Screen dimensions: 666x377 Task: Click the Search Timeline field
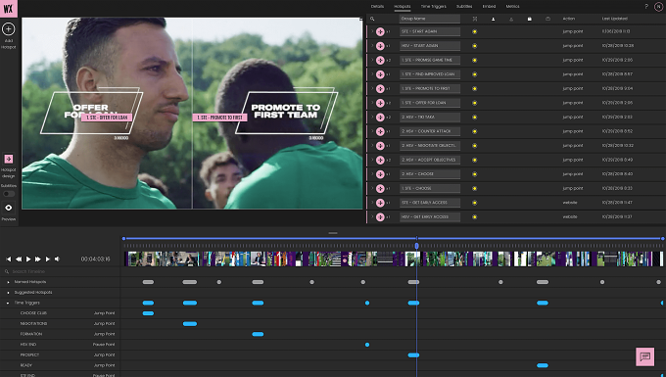click(x=60, y=271)
